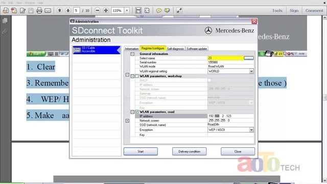Switch to the Information tab
The image size is (327, 184).
pyautogui.click(x=132, y=49)
